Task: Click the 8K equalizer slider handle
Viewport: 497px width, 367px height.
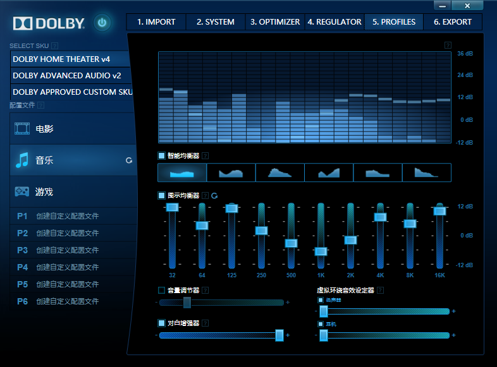Action: tap(410, 224)
